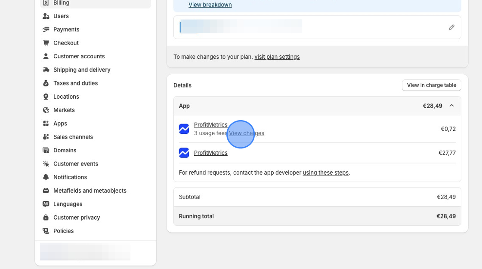
Task: Click the Metafields and metaobjects icon
Action: tap(46, 190)
